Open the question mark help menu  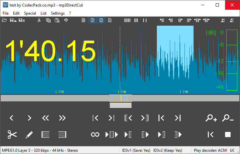pos(70,13)
